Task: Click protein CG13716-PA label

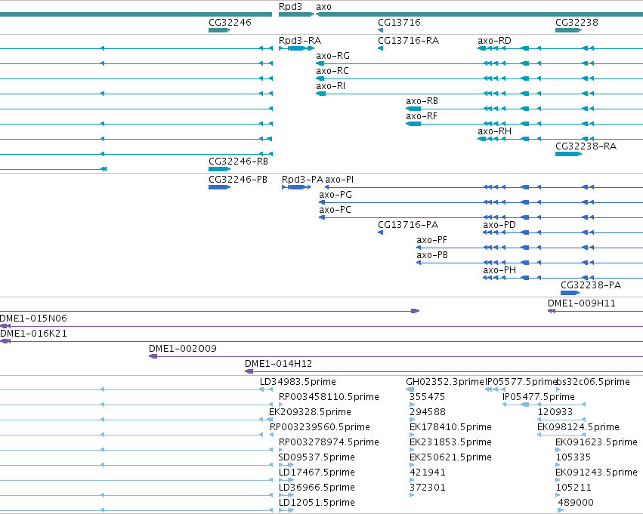Action: pyautogui.click(x=407, y=225)
